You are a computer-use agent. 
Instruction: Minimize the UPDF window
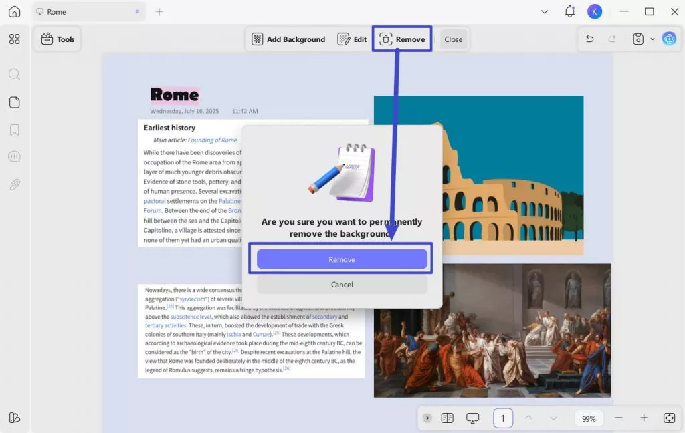click(624, 12)
